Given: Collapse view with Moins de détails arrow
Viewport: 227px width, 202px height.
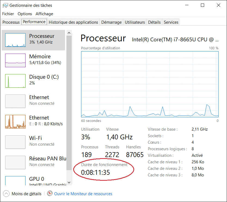Looking at the screenshot, I should (6, 194).
